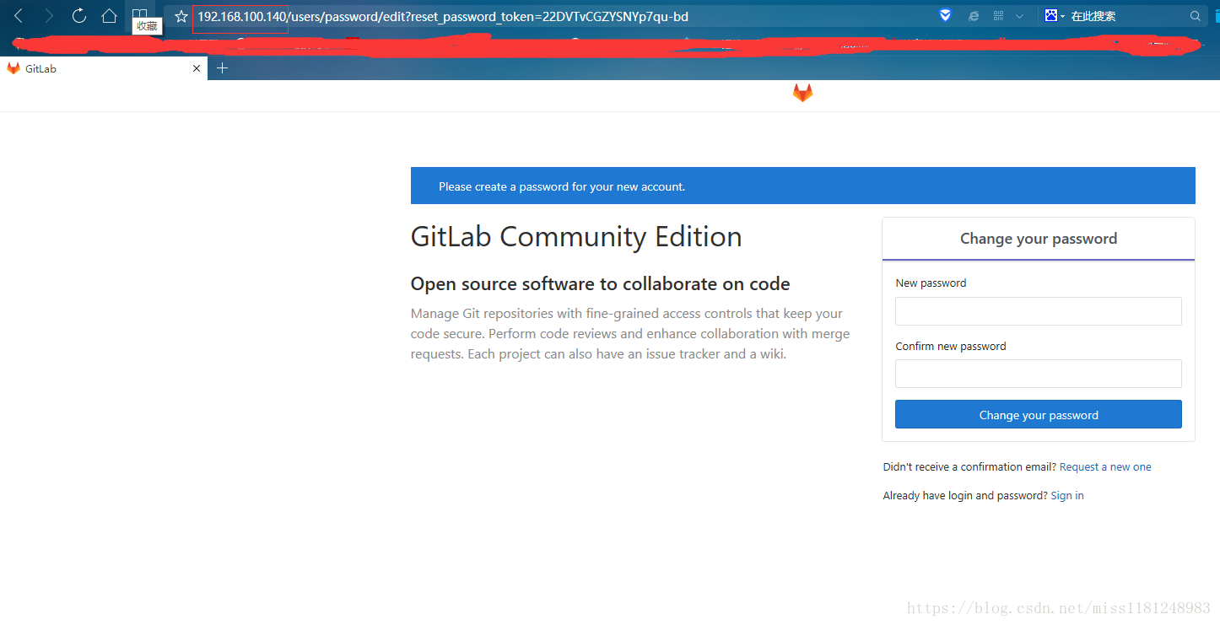
Task: Click the GitLab favicon on the tab
Action: (13, 68)
